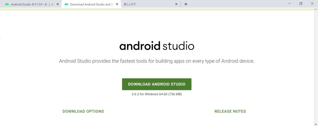Click Android favicon on the インストール tab
The image size is (318, 128).
(7, 4)
